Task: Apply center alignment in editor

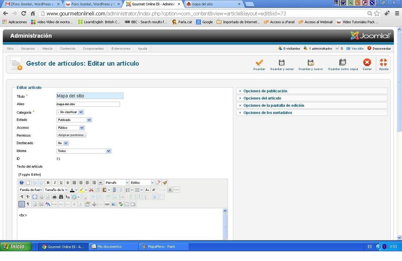Action: pos(81,182)
